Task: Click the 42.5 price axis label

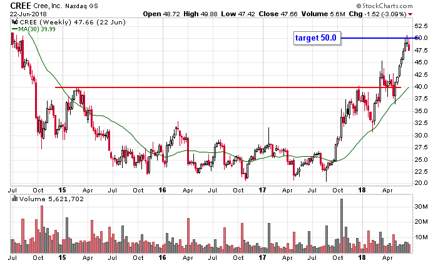Action: [421, 74]
